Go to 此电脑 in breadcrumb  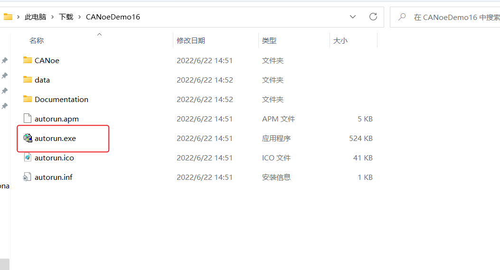tap(36, 17)
